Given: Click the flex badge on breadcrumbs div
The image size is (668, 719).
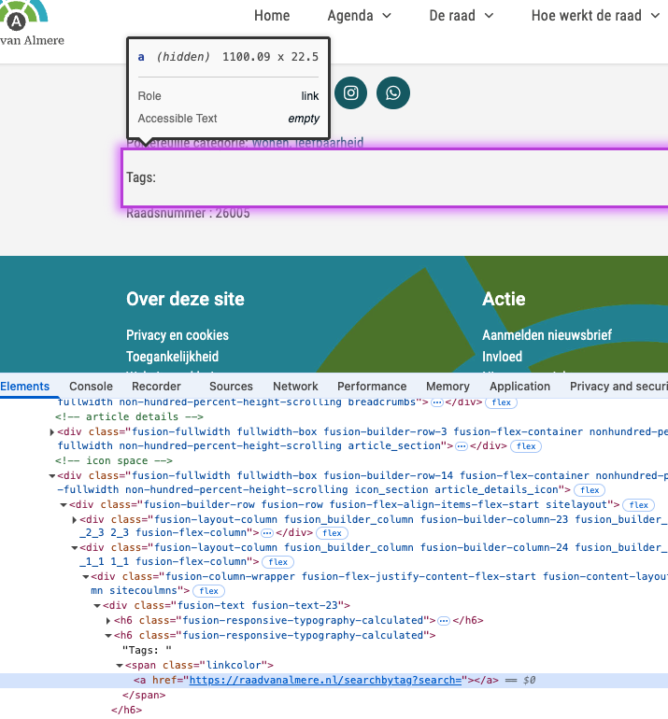Looking at the screenshot, I should pyautogui.click(x=501, y=402).
